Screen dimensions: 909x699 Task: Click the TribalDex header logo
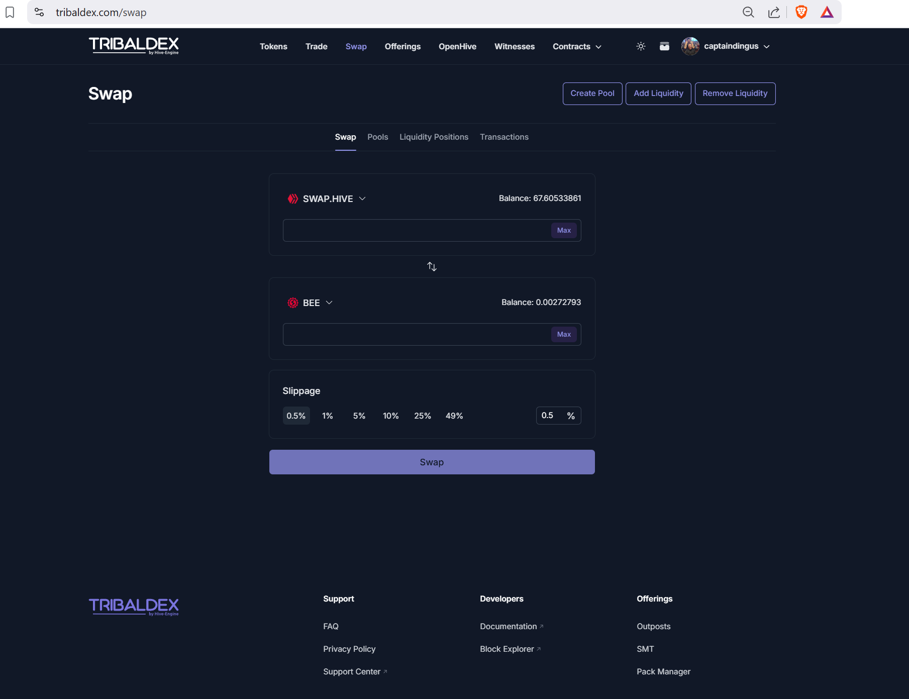pyautogui.click(x=134, y=46)
